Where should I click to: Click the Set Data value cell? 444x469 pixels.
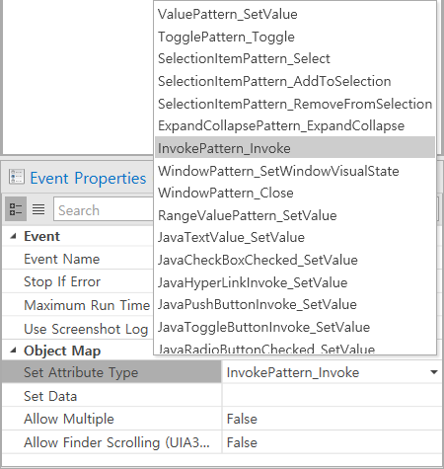[333, 396]
